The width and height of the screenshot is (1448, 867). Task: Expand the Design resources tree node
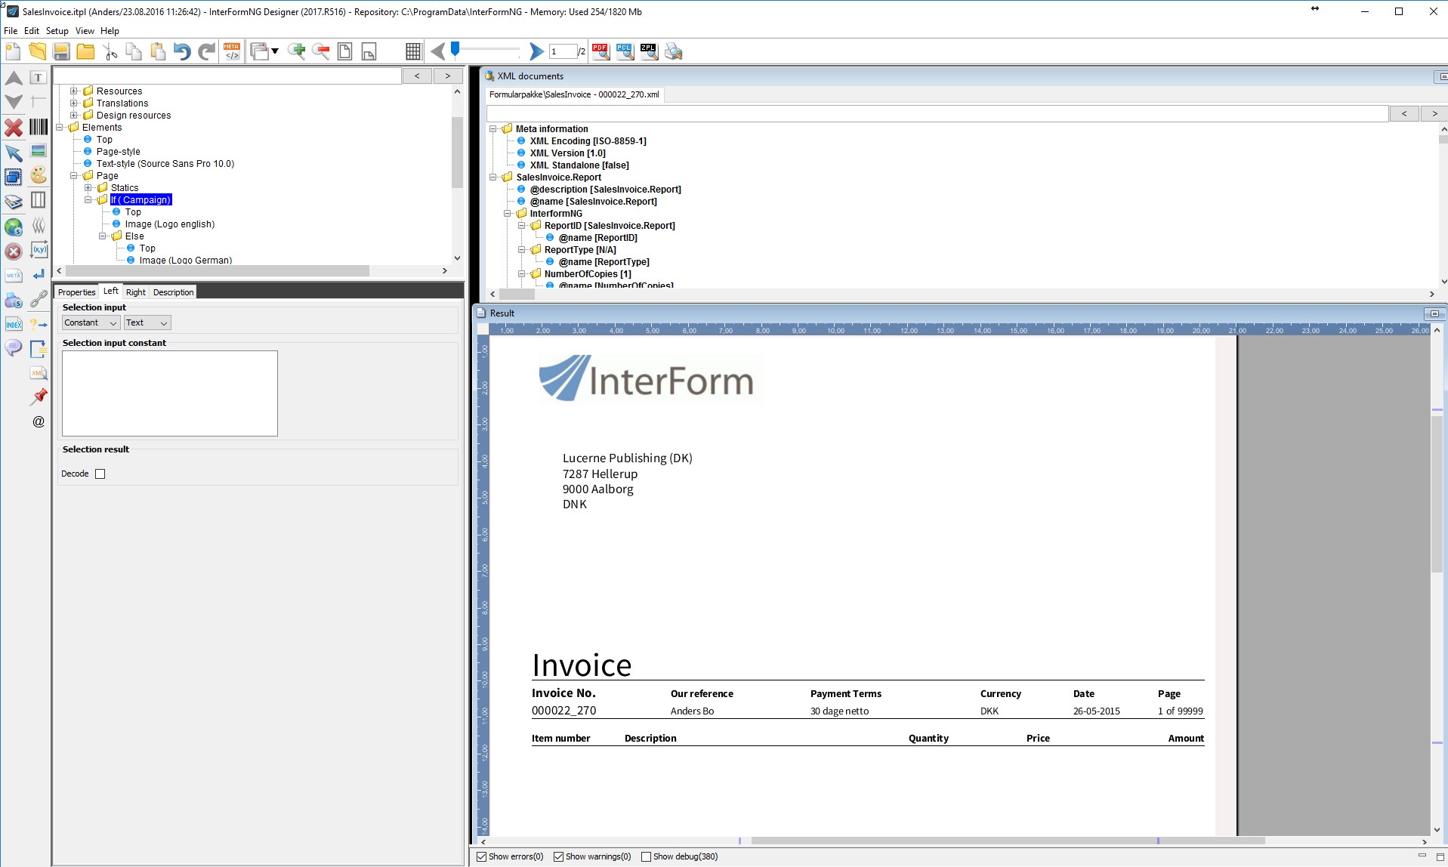point(74,116)
